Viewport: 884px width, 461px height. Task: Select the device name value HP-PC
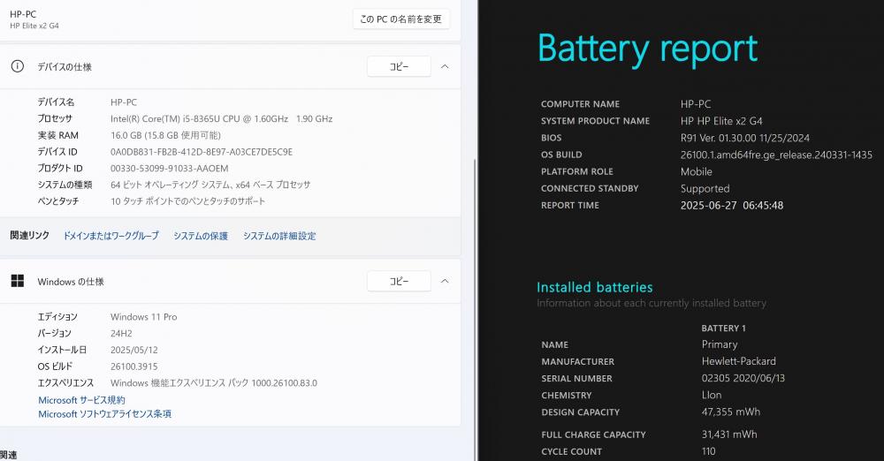(124, 102)
